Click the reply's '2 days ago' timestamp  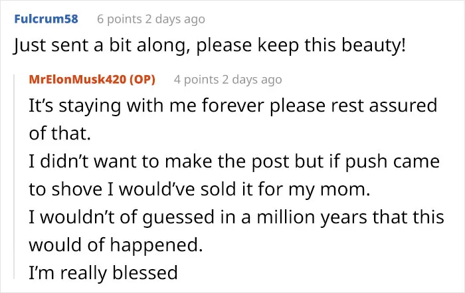pos(252,80)
